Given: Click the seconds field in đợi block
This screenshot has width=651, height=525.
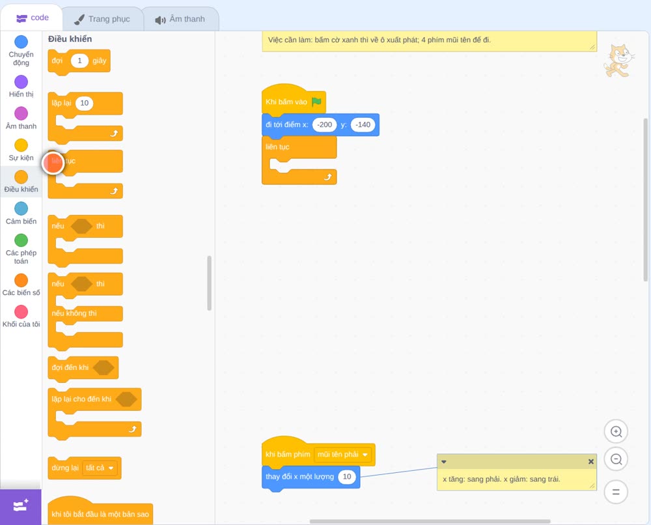Looking at the screenshot, I should tap(79, 61).
